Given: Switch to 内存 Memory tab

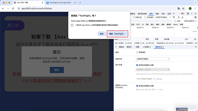Looking at the screenshot, I should (163, 14).
